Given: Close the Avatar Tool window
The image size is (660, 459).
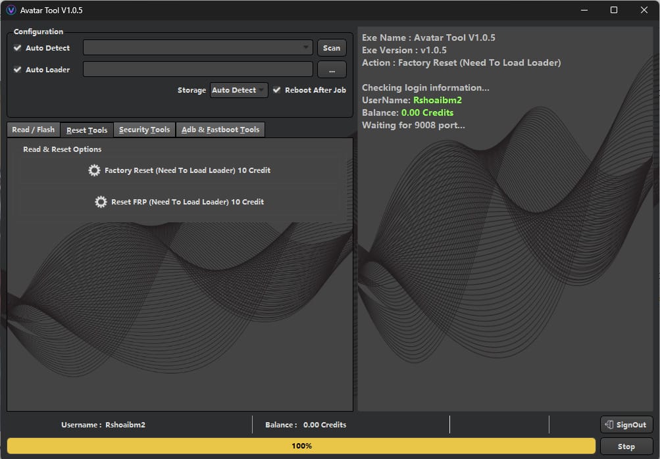Looking at the screenshot, I should tap(644, 10).
